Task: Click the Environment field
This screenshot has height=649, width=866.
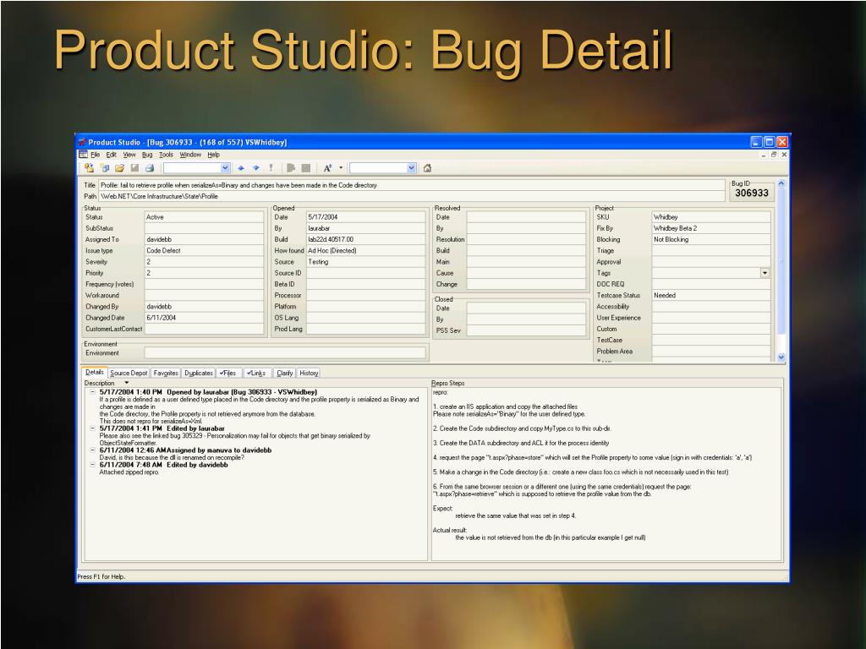Action: [286, 352]
